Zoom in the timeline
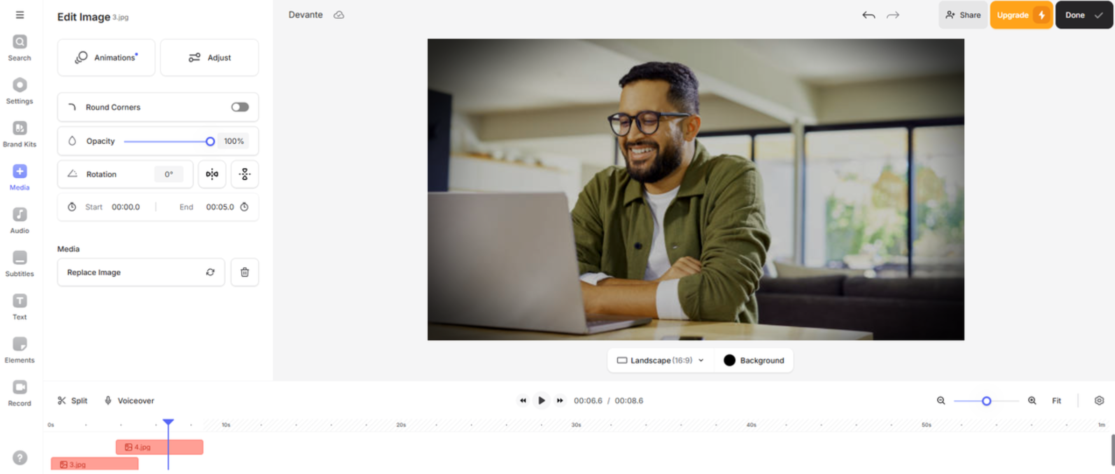This screenshot has height=474, width=1115. tap(1032, 400)
